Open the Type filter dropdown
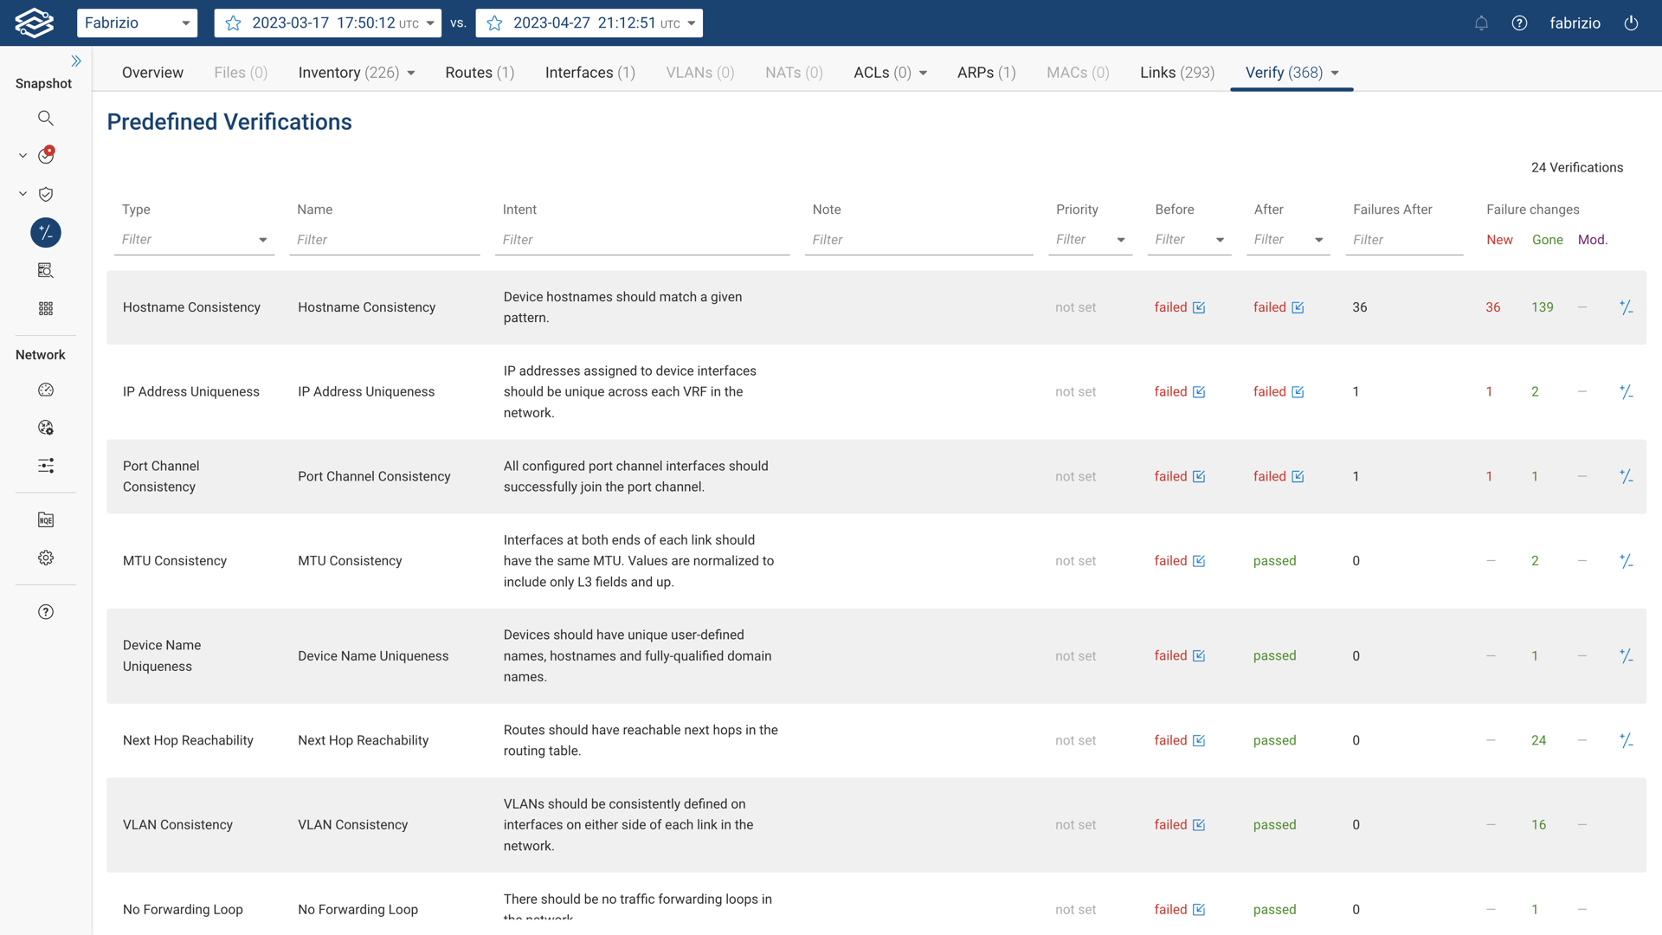Screen dimensions: 1662x935 point(262,240)
